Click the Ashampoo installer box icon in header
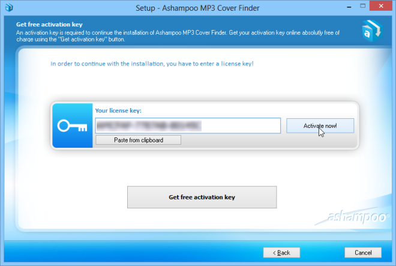 [x=372, y=31]
